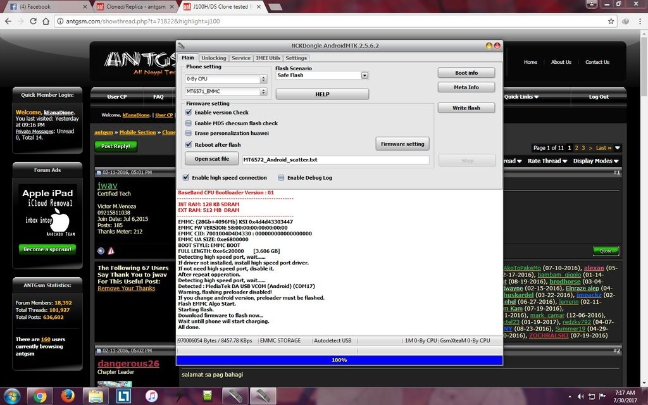
Task: Reload the antgsm page in Chrome
Action: [x=46, y=21]
